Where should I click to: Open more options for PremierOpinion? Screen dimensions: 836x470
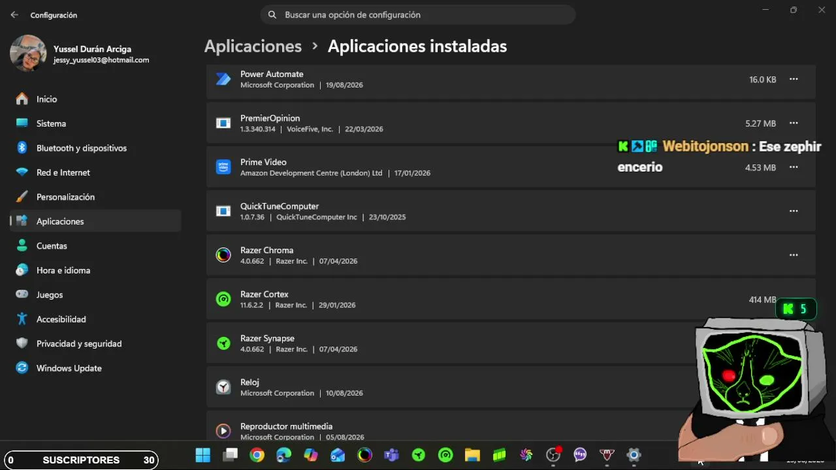tap(794, 123)
